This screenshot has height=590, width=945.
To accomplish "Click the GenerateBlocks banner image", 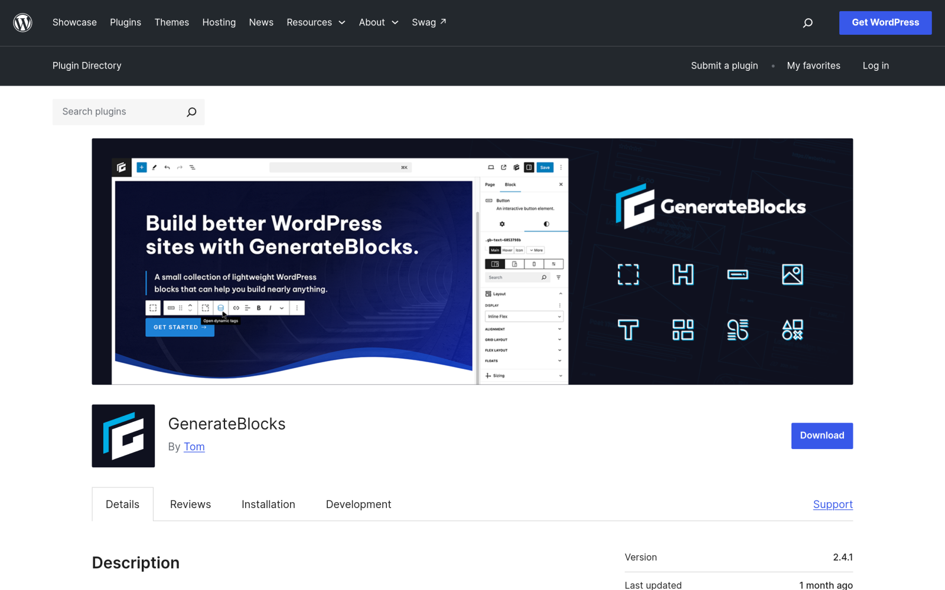I will tap(472, 261).
